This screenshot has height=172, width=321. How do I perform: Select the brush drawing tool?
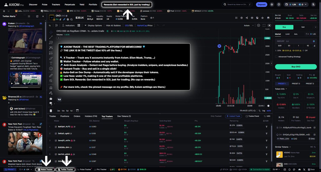coord(51,58)
